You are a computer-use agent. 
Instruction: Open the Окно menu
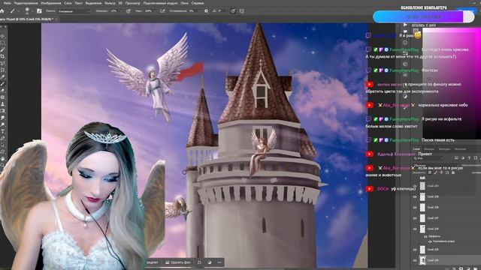coord(185,3)
